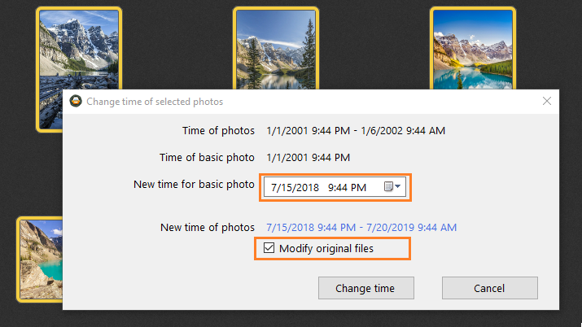Image resolution: width=582 pixels, height=327 pixels.
Task: Open the calendar picker icon in date field
Action: [x=388, y=186]
